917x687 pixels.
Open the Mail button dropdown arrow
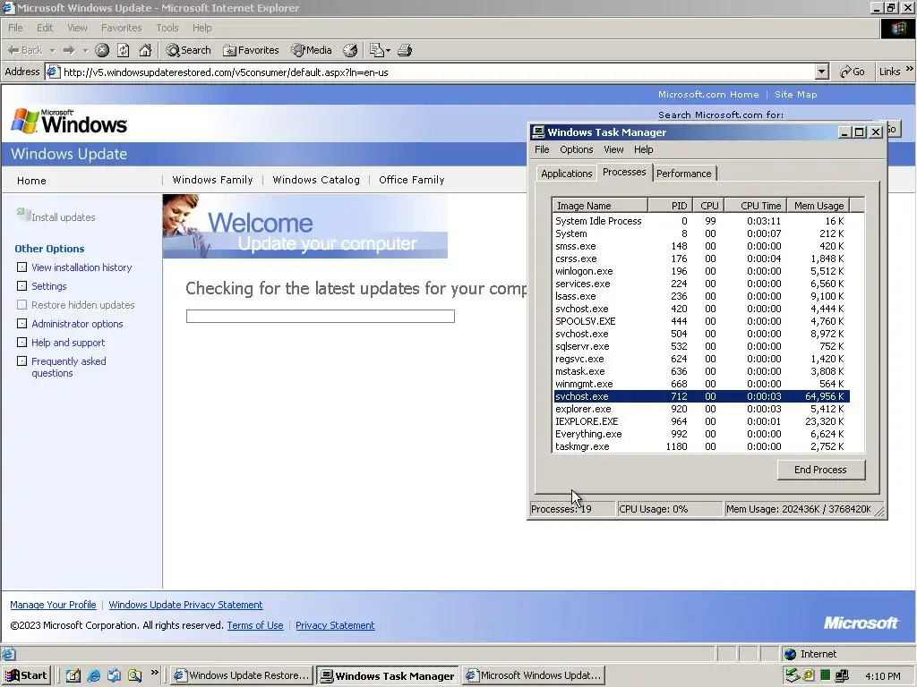coord(388,50)
